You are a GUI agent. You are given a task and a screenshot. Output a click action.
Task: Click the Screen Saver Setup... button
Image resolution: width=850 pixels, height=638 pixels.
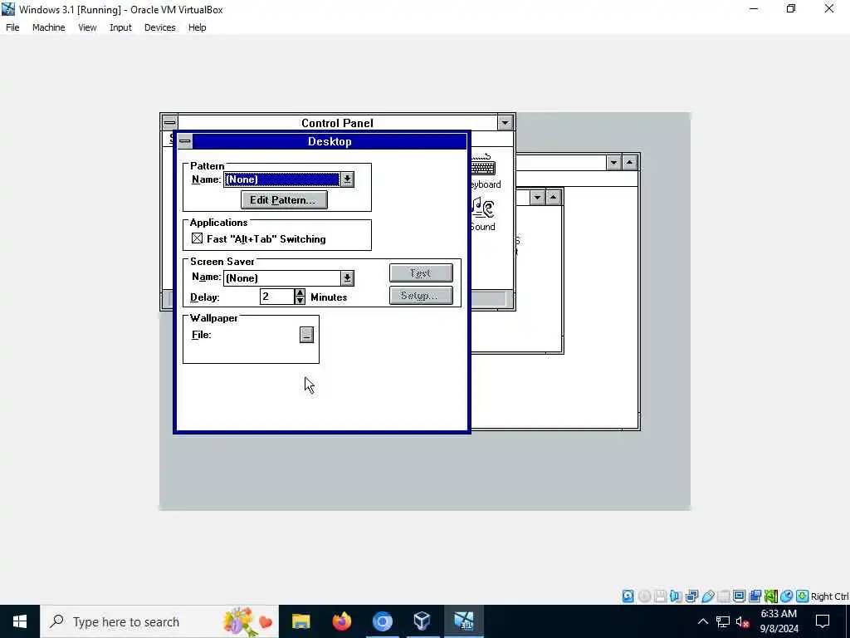point(421,296)
